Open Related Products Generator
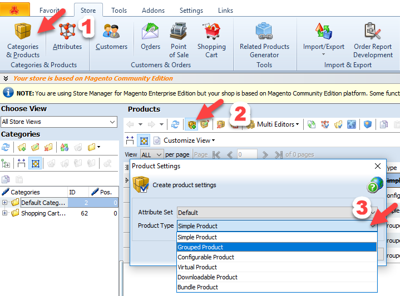Screen dimensions: 400x296 point(264,40)
